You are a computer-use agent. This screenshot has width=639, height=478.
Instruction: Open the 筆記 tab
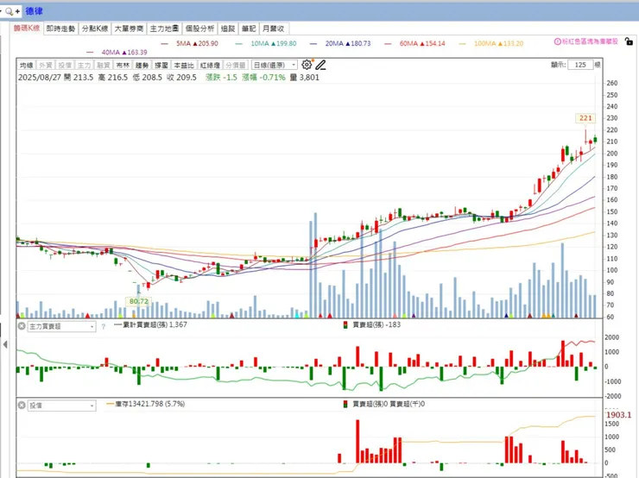pos(249,28)
